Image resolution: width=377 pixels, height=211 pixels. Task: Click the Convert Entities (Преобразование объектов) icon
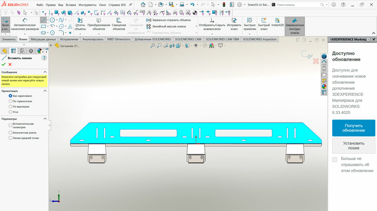pos(99,20)
